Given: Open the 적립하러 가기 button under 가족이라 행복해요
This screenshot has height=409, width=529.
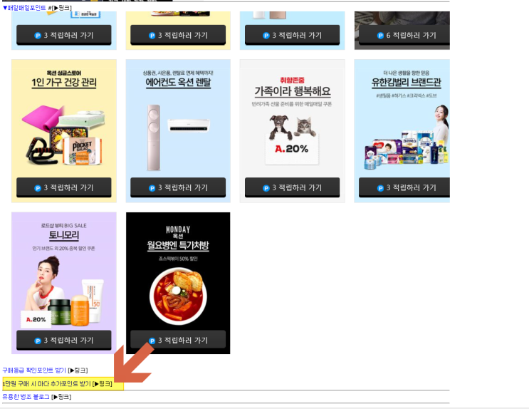Looking at the screenshot, I should (x=292, y=187).
